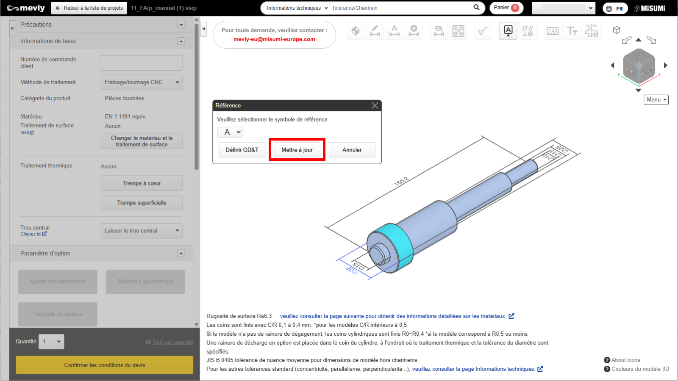Screen dimensions: 678x381
Task: Open the reference symbol A dropdown
Action: pyautogui.click(x=230, y=132)
